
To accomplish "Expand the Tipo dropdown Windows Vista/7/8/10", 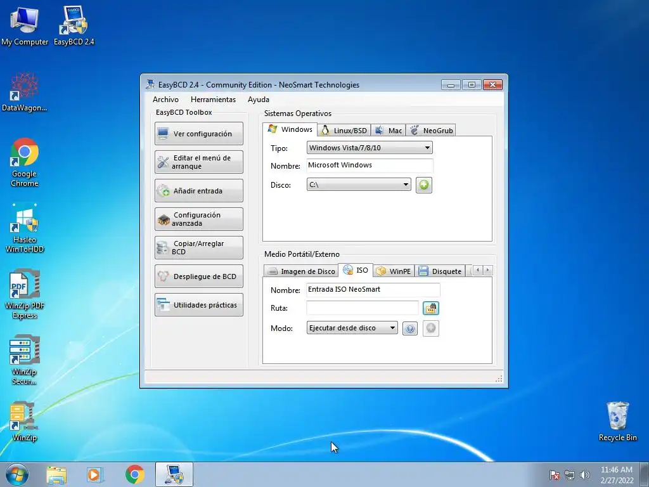I will [369, 148].
